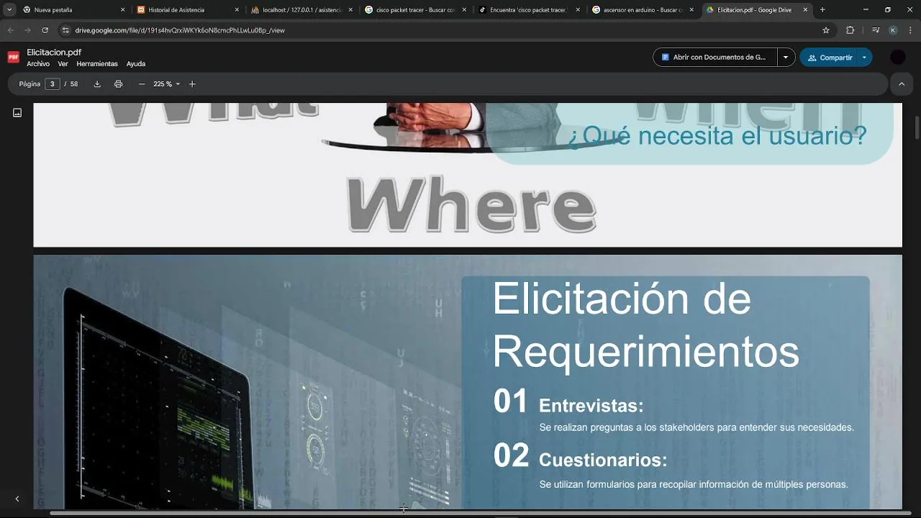Image resolution: width=921 pixels, height=518 pixels.
Task: Reload the page
Action: tap(45, 30)
